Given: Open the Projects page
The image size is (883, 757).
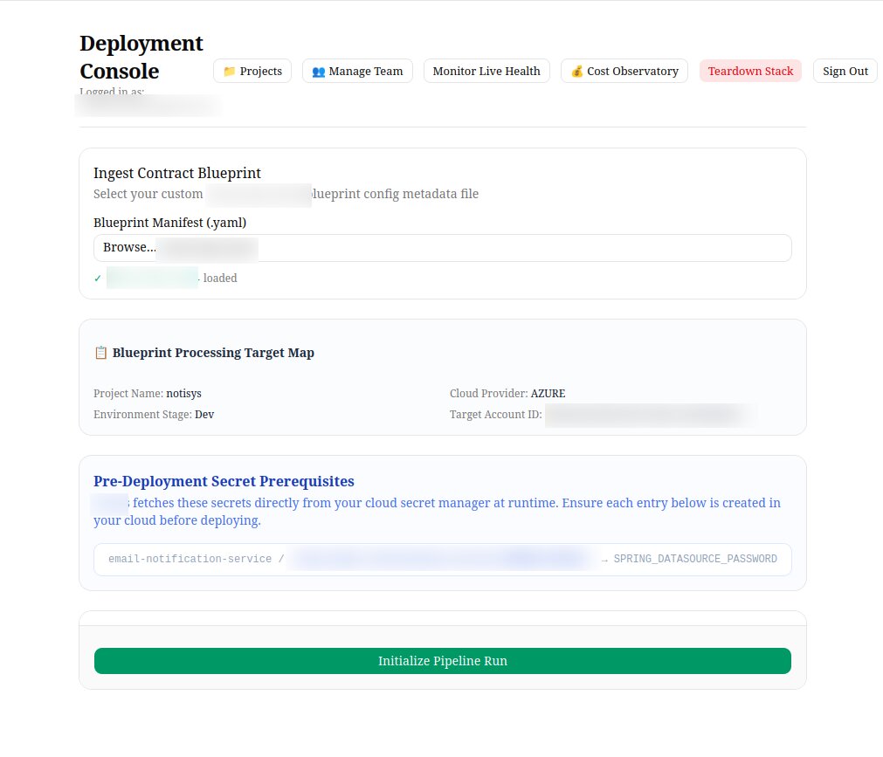Looking at the screenshot, I should pyautogui.click(x=252, y=71).
